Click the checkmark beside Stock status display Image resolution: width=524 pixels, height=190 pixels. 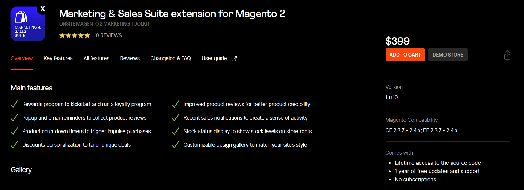(175, 131)
